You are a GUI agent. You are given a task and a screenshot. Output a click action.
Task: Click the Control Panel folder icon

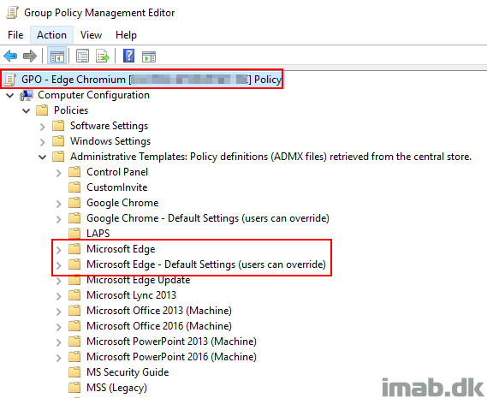tap(74, 172)
